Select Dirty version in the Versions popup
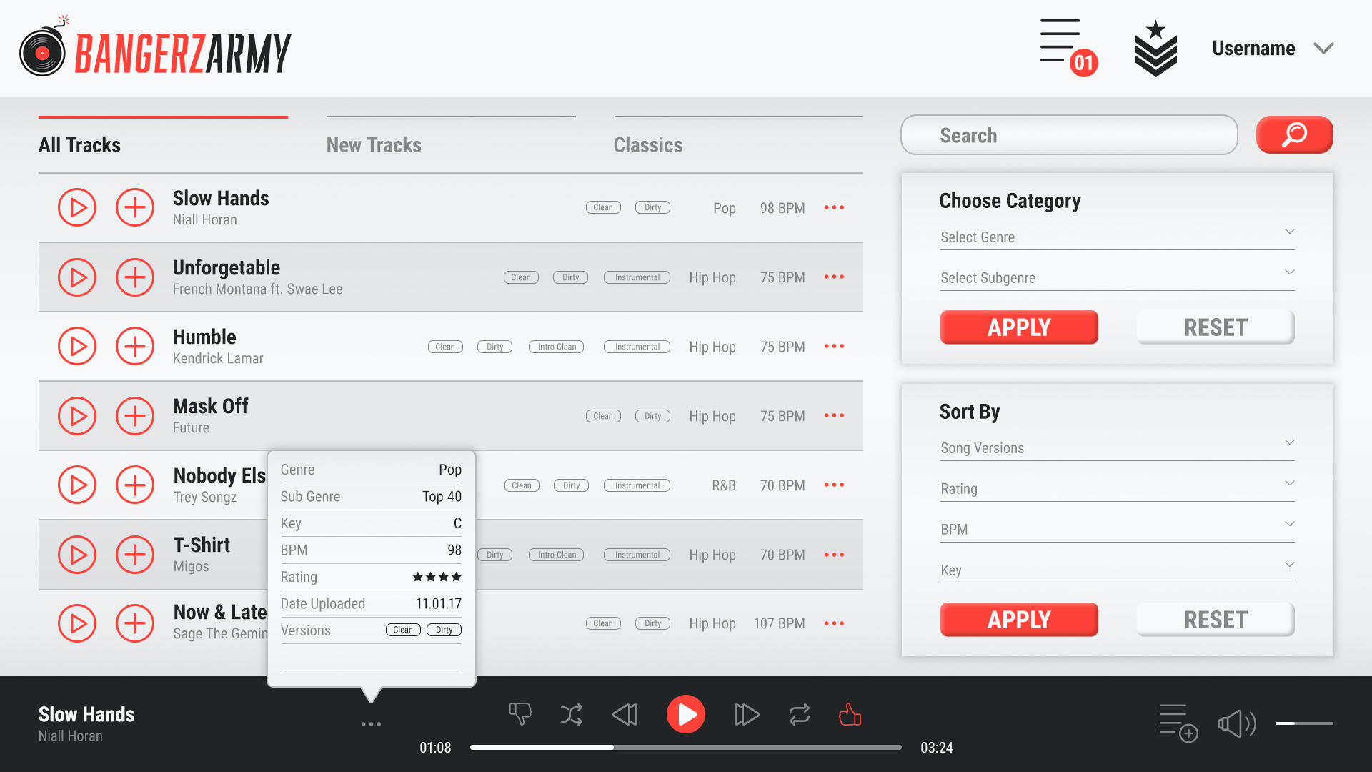 click(x=444, y=630)
